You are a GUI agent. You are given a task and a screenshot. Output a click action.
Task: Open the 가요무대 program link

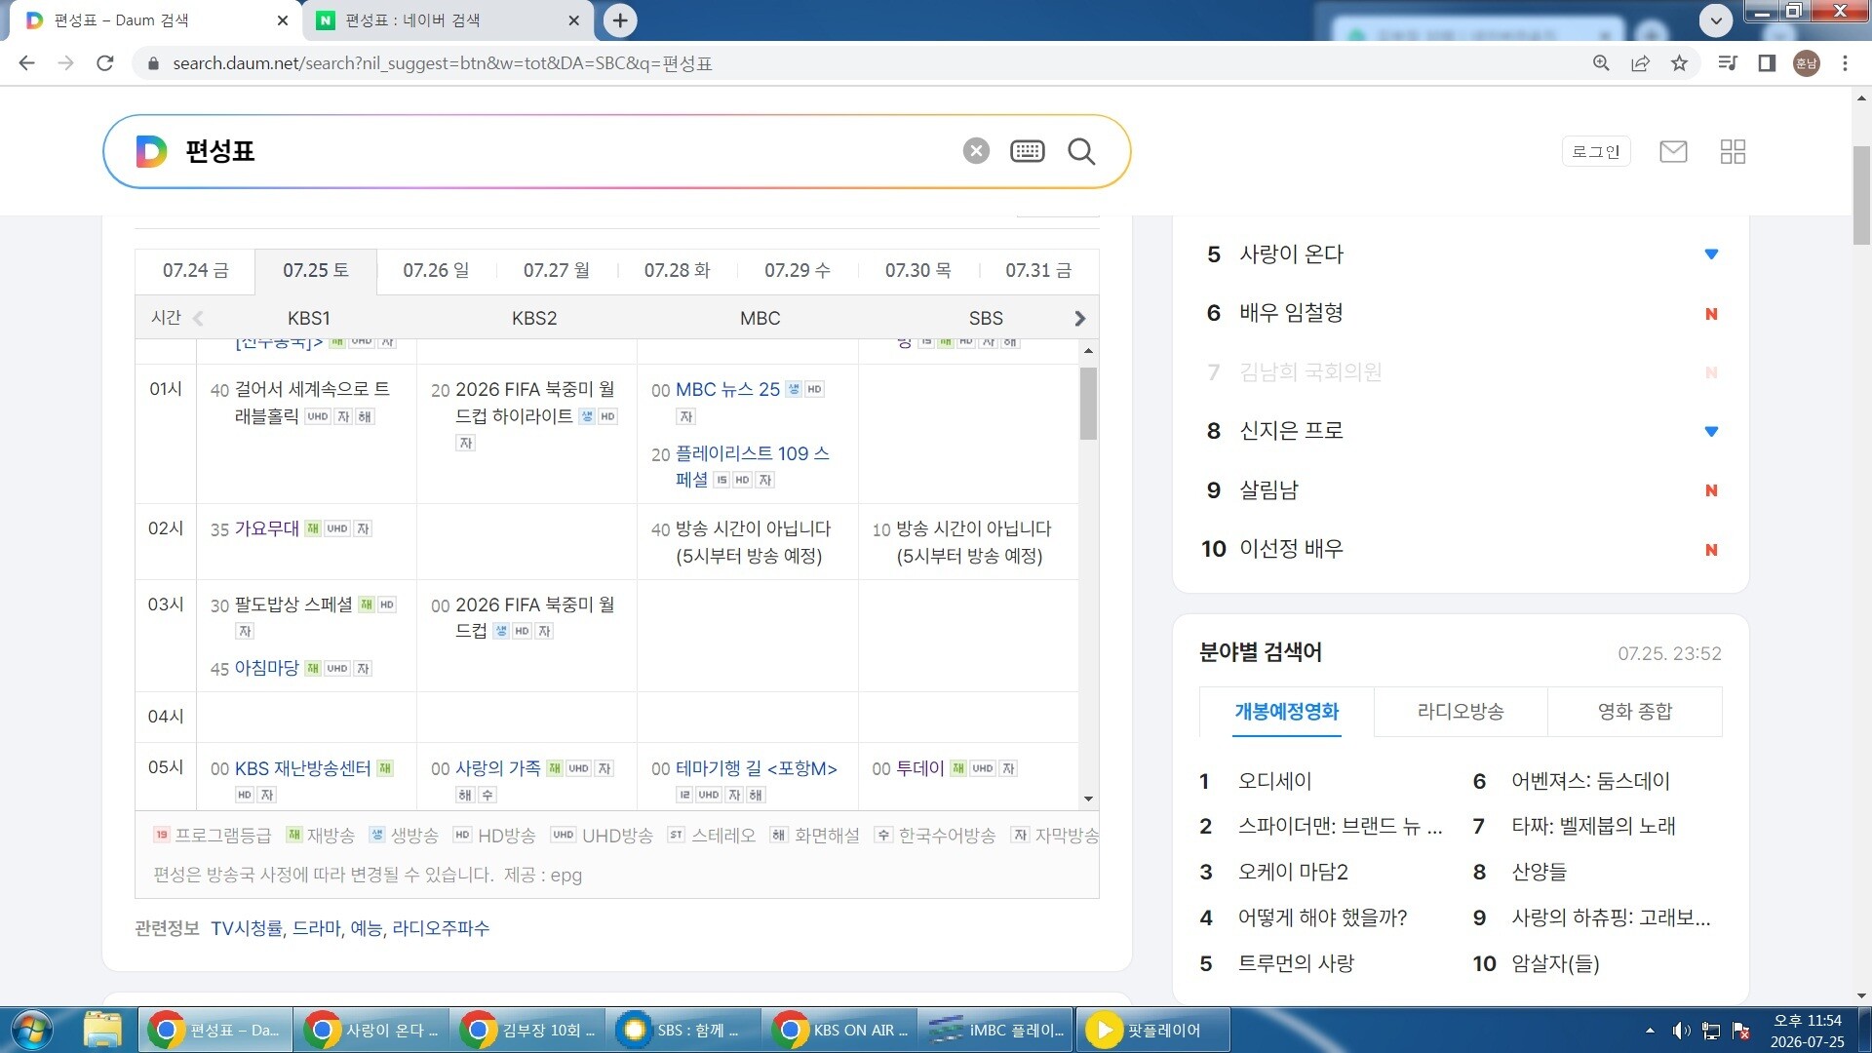(266, 528)
